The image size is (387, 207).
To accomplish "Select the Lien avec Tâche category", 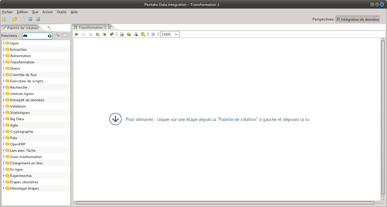I will (x=23, y=150).
